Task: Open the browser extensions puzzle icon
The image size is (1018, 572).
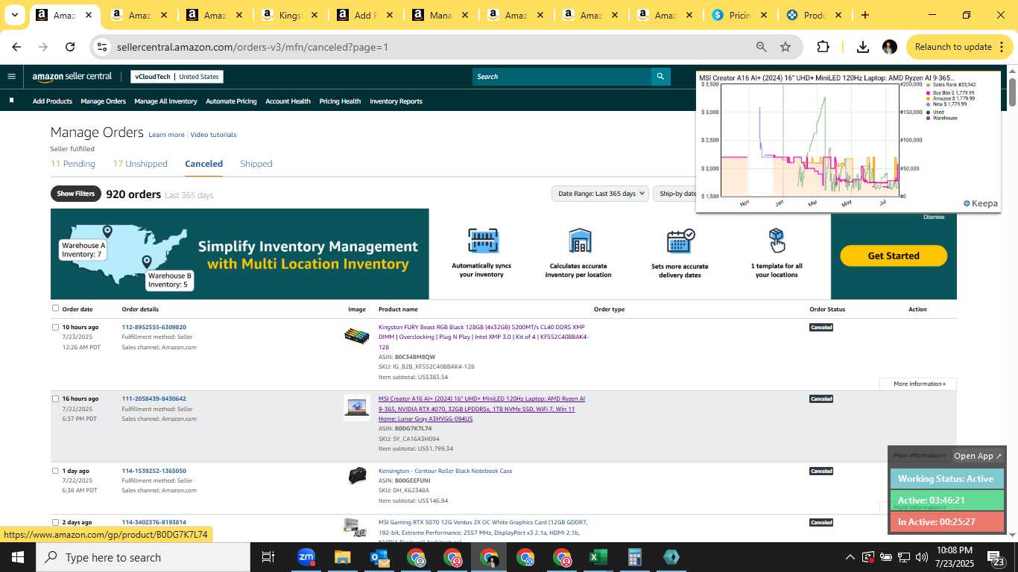Action: tap(823, 47)
